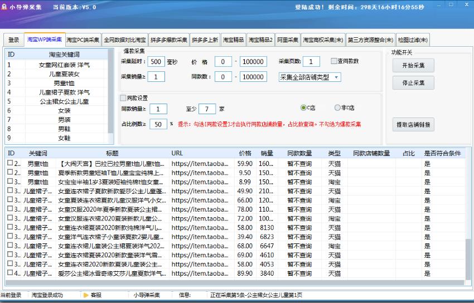Click the 占比例数≥ field showing 50

(x=158, y=124)
